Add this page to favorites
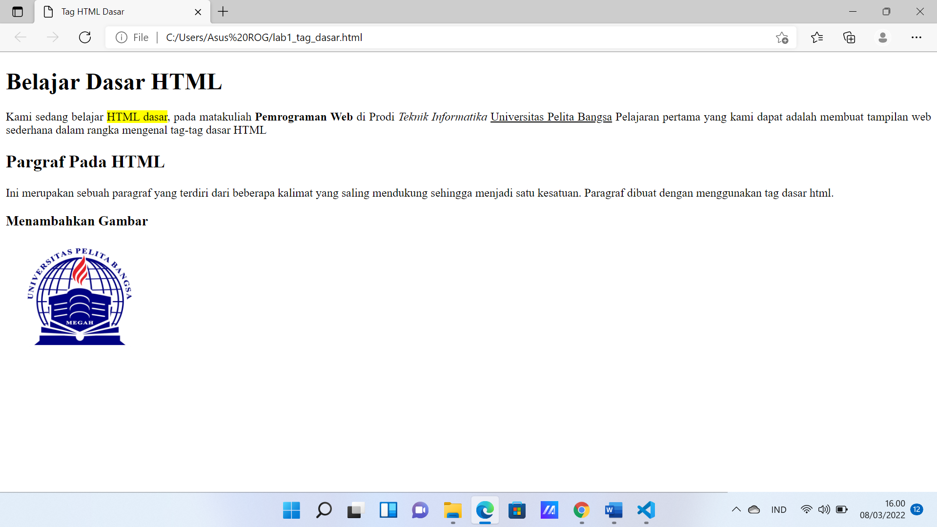This screenshot has height=527, width=937. [x=782, y=38]
